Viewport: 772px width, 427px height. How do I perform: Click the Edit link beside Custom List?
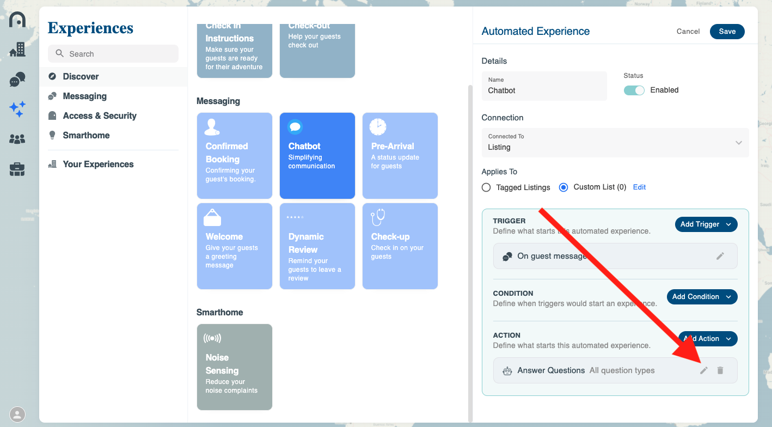click(639, 187)
